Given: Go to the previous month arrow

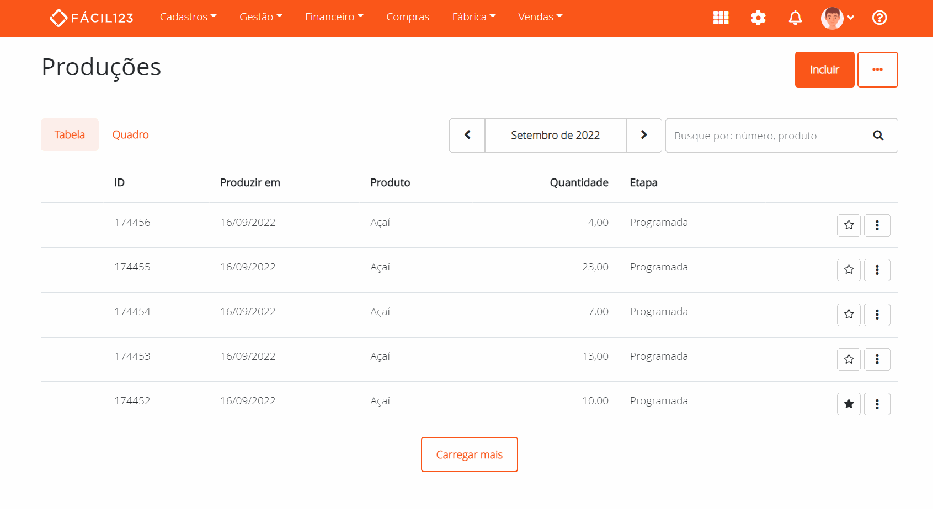Looking at the screenshot, I should point(467,135).
